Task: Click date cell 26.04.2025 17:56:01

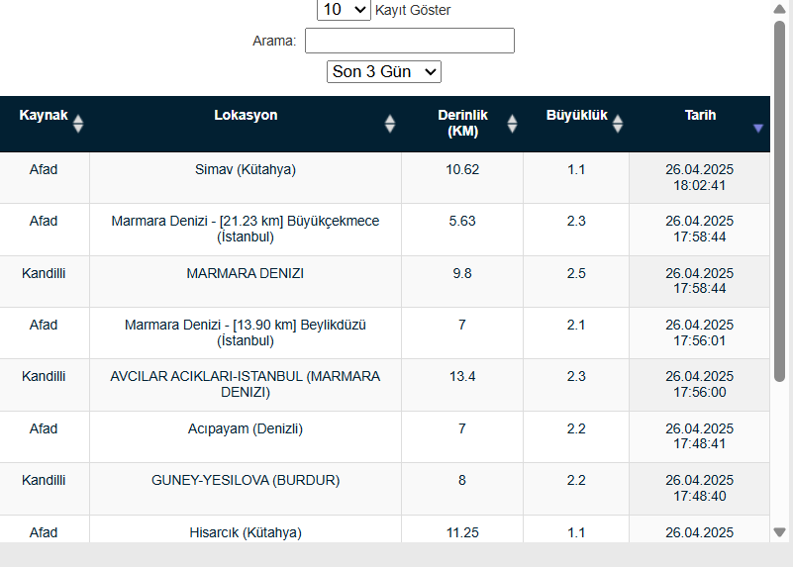Action: point(699,332)
